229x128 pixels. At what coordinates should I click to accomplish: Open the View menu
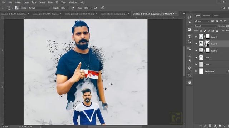point(63,2)
